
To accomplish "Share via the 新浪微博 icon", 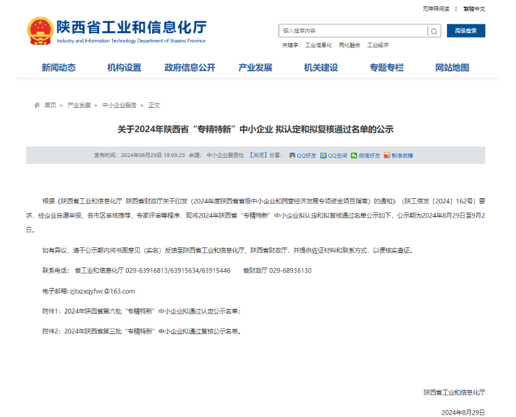I will [387, 155].
